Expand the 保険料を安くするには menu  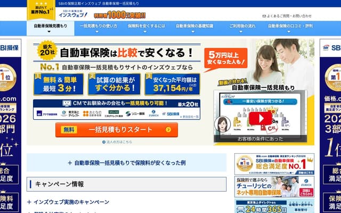(147, 28)
